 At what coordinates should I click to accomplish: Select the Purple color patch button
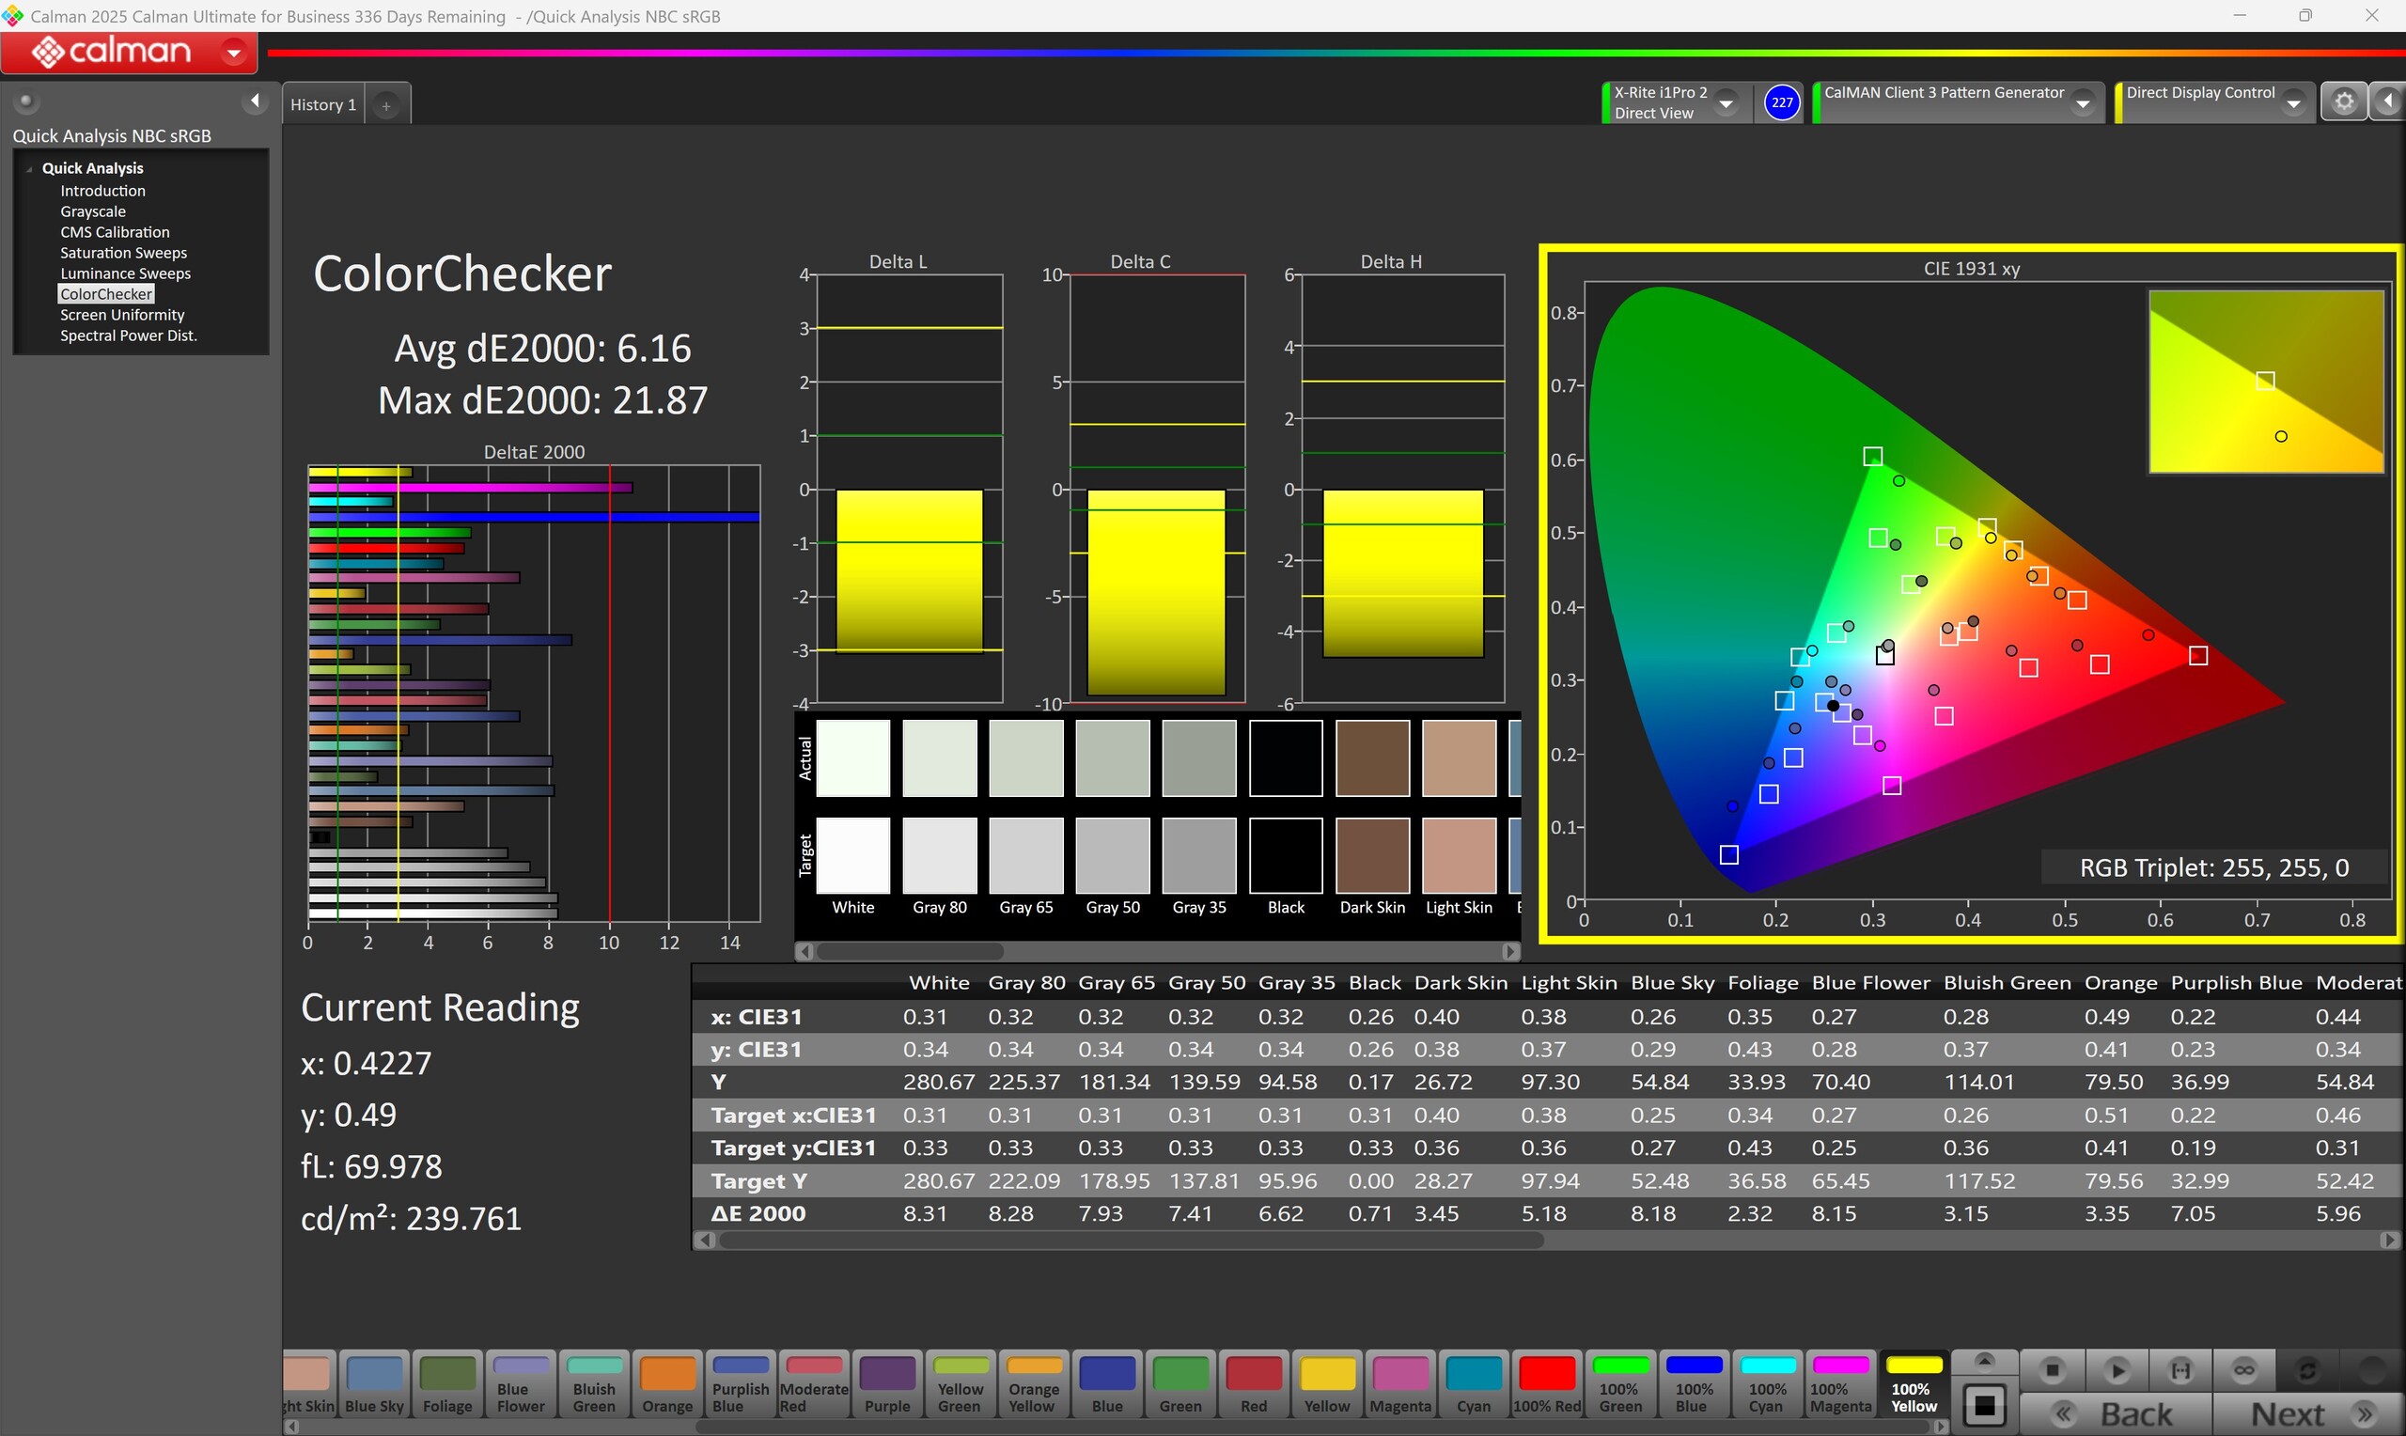point(887,1384)
